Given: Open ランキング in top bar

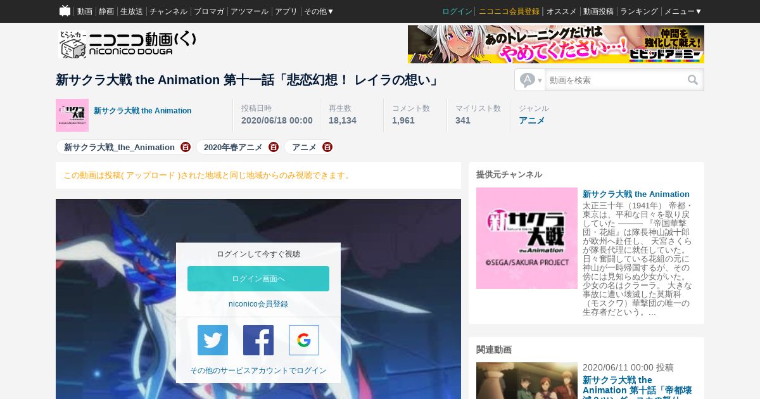Looking at the screenshot, I should [x=639, y=11].
